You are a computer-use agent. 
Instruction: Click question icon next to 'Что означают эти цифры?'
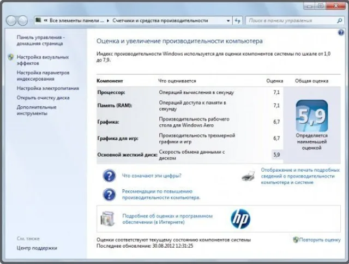tap(109, 176)
